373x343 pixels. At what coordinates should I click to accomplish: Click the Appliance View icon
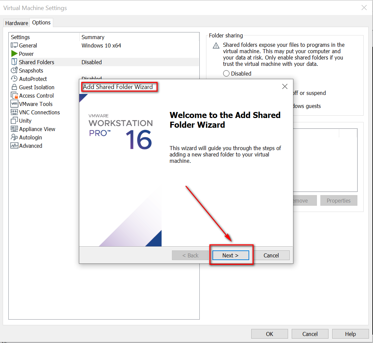pos(14,129)
